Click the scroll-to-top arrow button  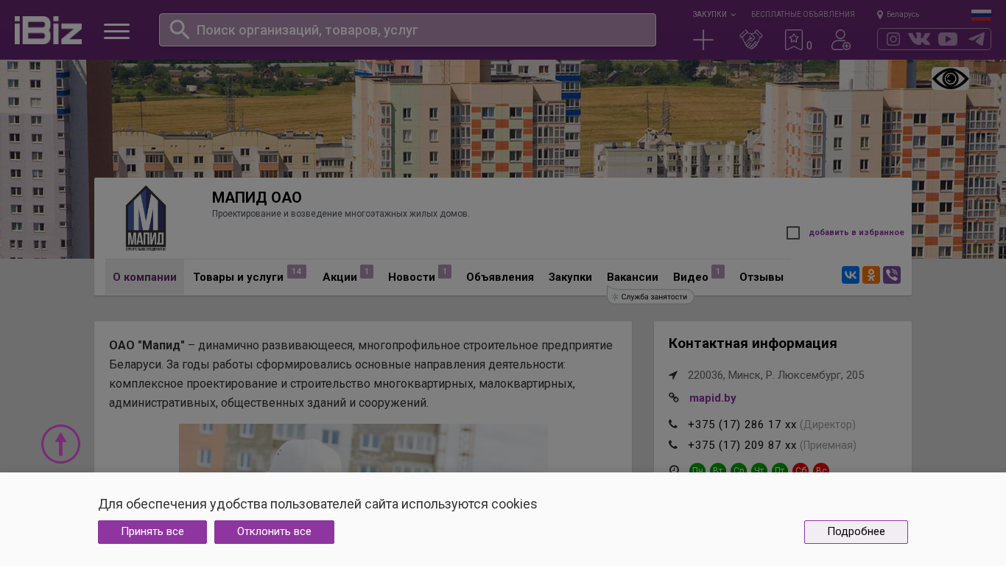point(60,444)
